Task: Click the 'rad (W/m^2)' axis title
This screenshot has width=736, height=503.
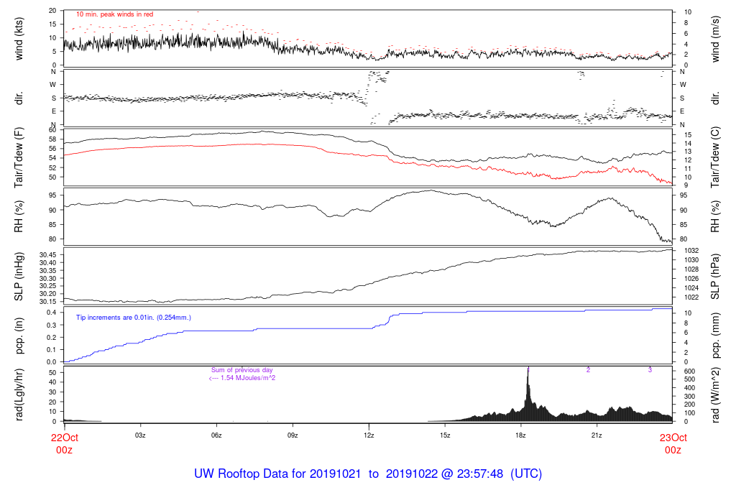Action: (715, 394)
